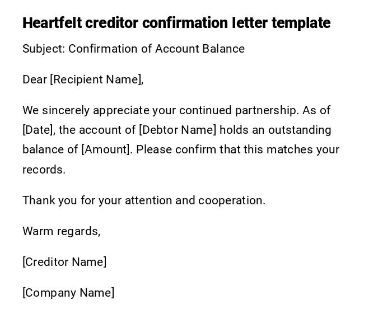This screenshot has height=328, width=392.
Task: Click the [Recipient Name] placeholder
Action: [96, 79]
